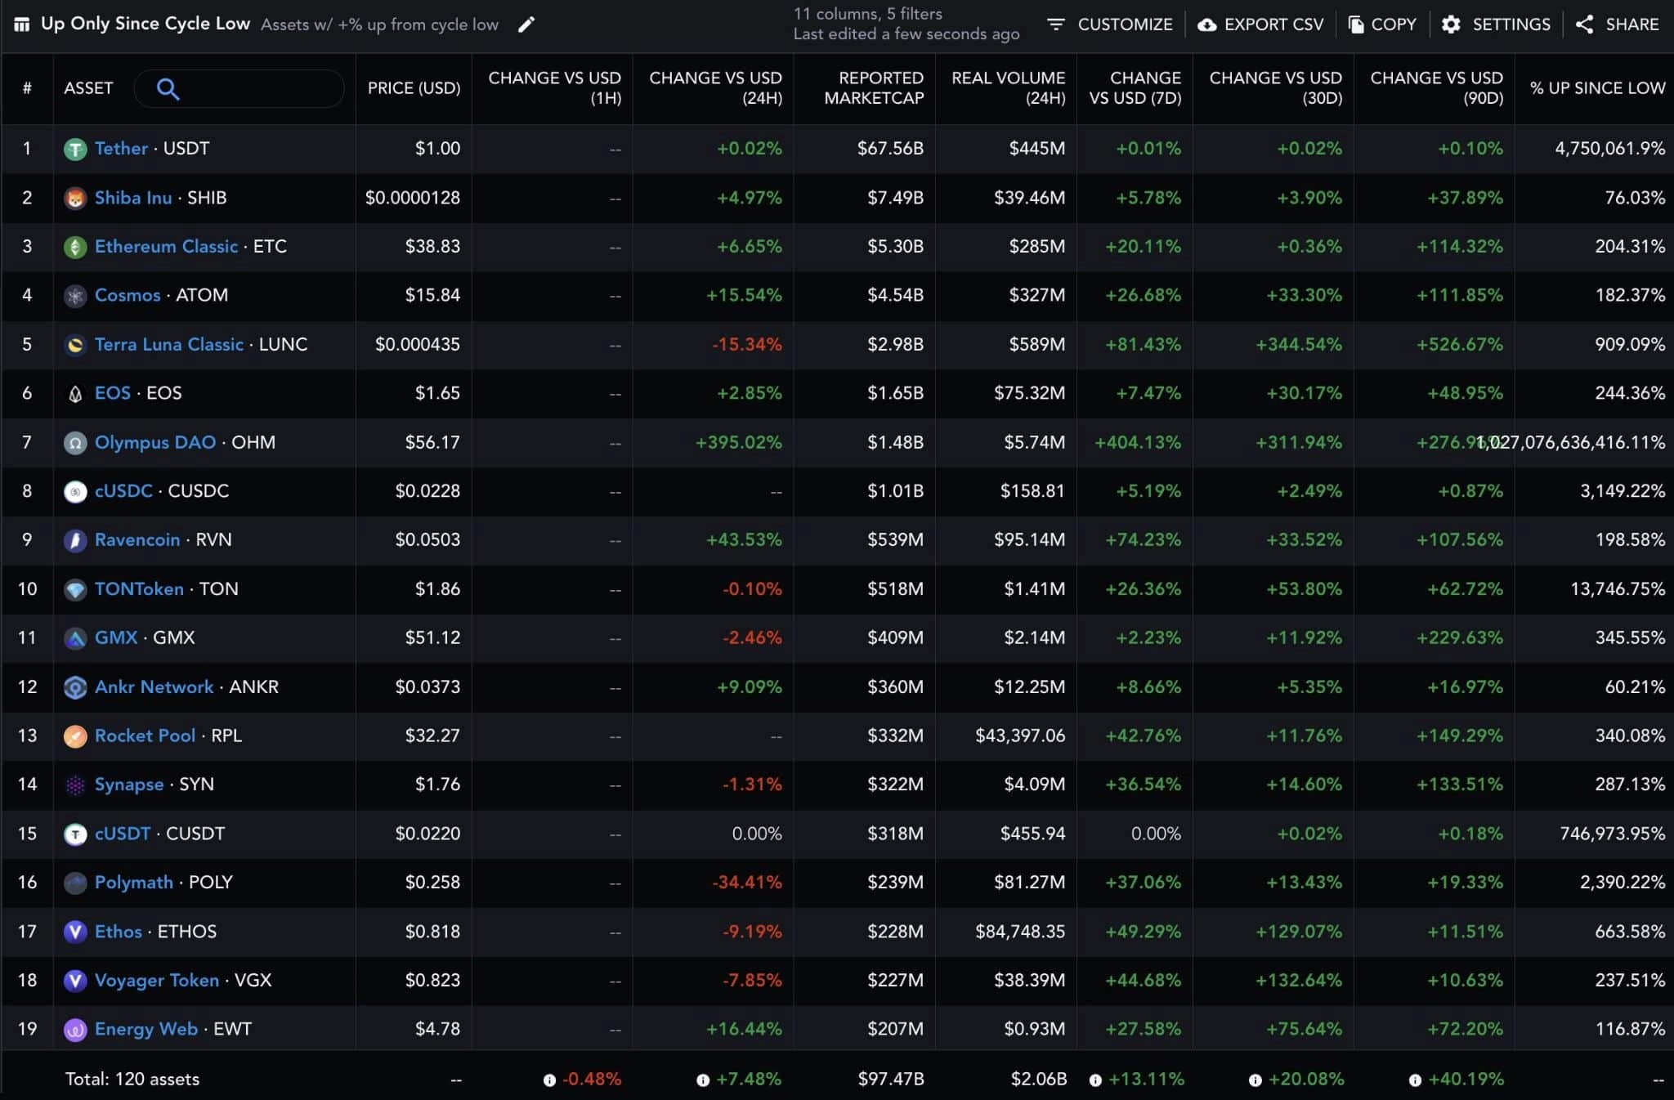Sort by Change vs USD (24H) header
This screenshot has width=1674, height=1100.
pos(715,88)
